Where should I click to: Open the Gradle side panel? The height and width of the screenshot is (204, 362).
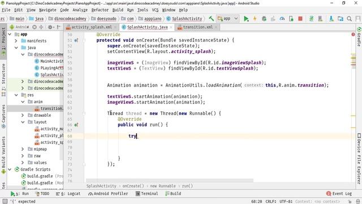pyautogui.click(x=359, y=36)
